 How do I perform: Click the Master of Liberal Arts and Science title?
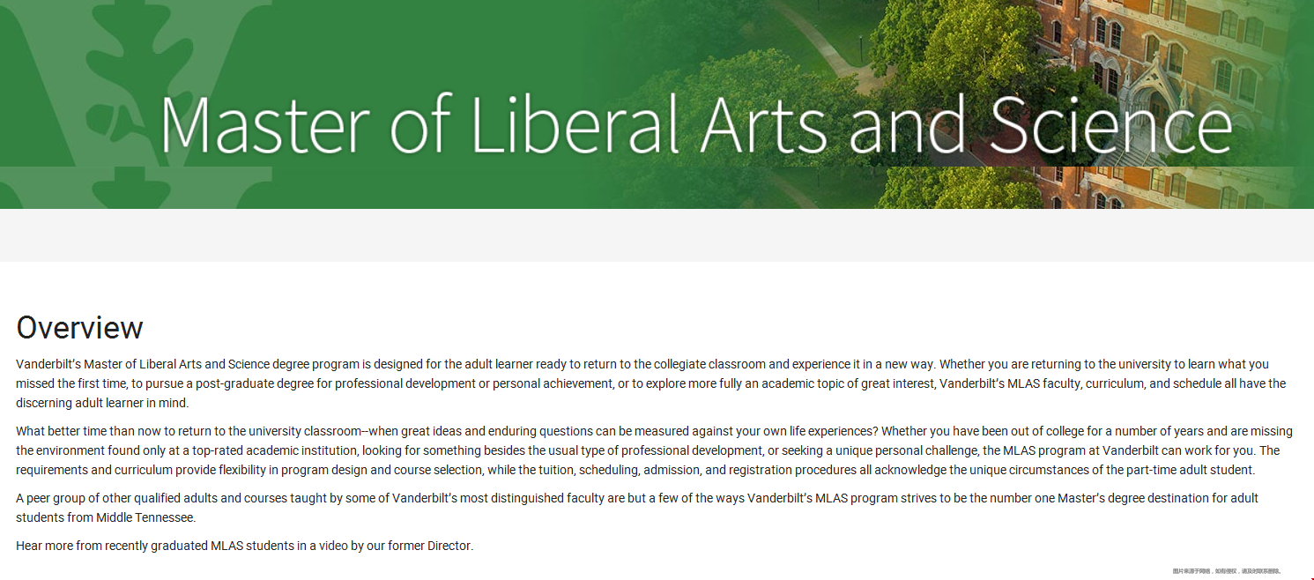coord(696,124)
